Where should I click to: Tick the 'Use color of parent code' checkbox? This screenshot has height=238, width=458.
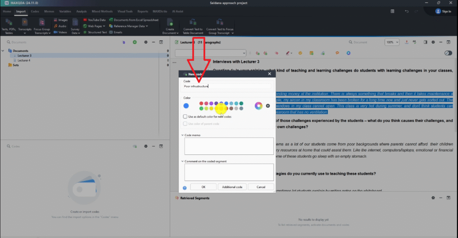(185, 124)
